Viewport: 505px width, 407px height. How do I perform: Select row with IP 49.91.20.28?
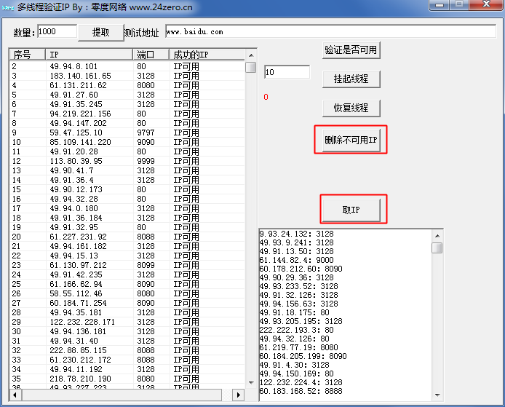[x=127, y=151]
